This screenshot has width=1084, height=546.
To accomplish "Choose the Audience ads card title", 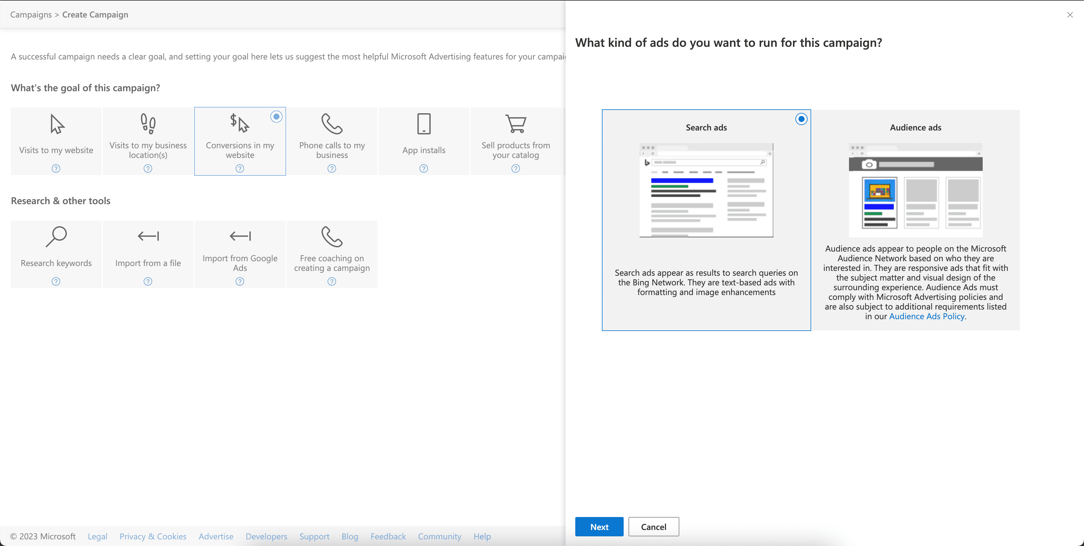I will coord(915,127).
